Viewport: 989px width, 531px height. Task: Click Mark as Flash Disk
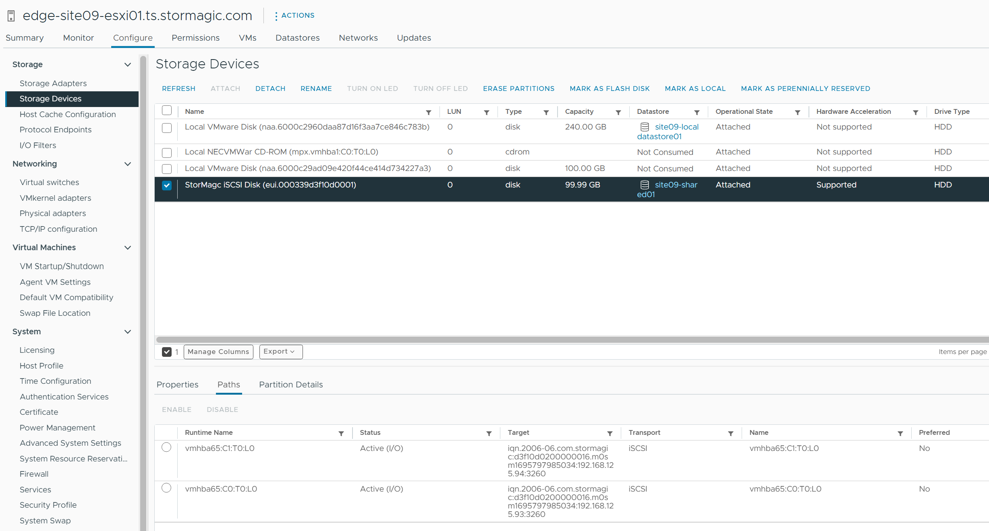[610, 88]
